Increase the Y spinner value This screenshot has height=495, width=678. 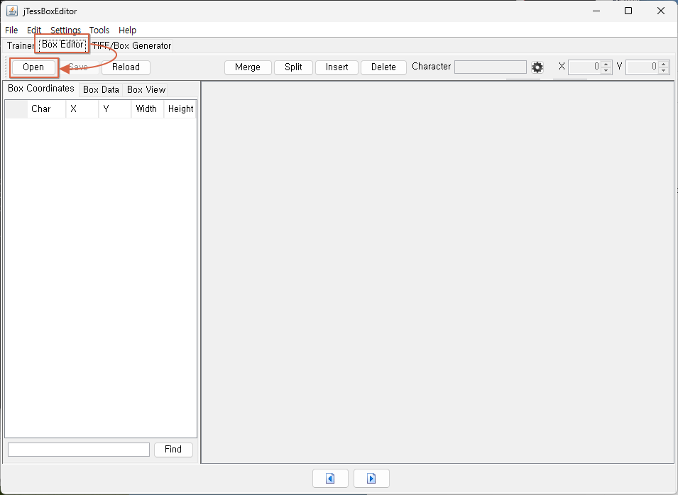[x=664, y=64]
